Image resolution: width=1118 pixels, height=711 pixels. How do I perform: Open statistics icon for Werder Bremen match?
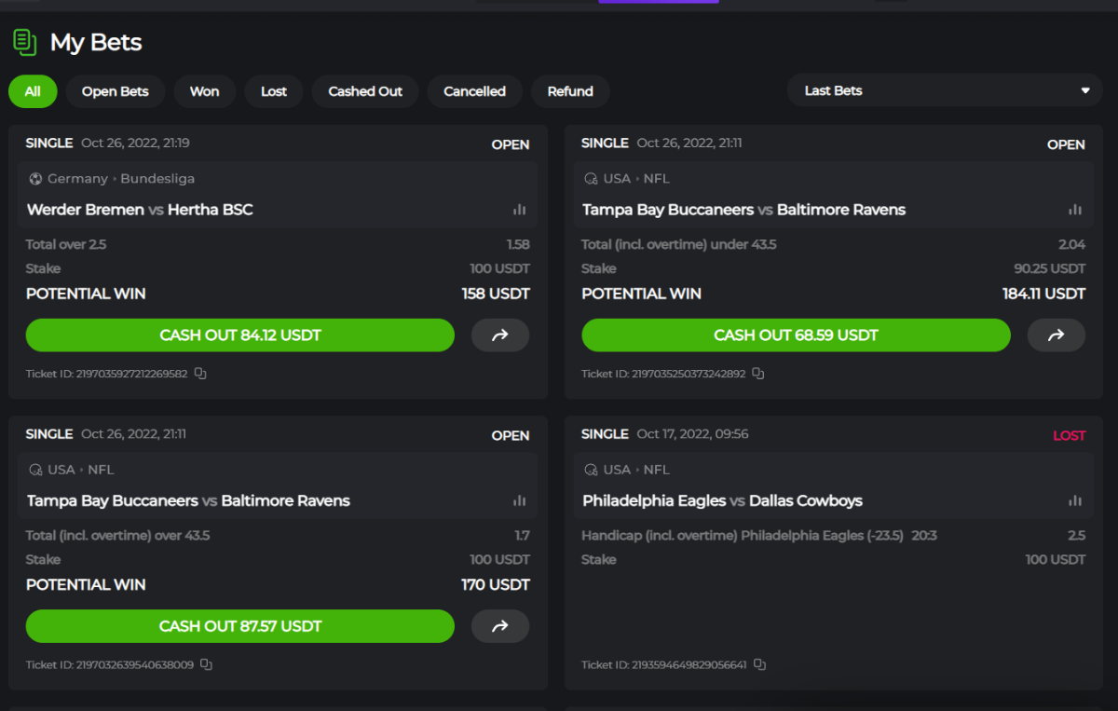click(x=519, y=210)
